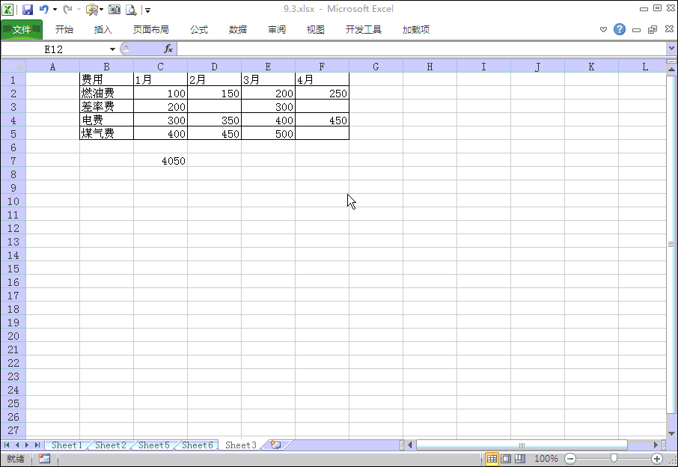Switch to Sheet1 tab

(x=67, y=445)
